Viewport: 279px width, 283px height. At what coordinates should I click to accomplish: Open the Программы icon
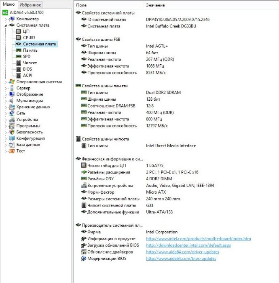(x=12, y=126)
